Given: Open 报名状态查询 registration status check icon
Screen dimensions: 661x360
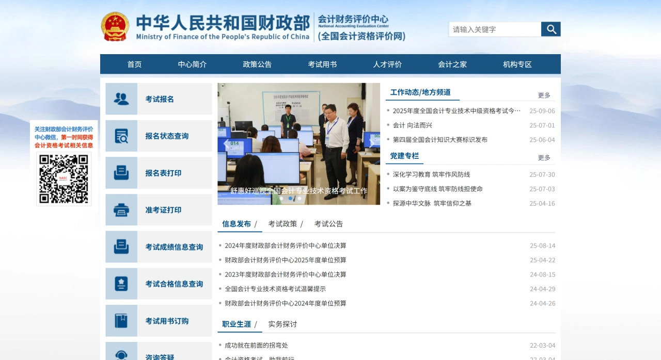Looking at the screenshot, I should coord(121,136).
